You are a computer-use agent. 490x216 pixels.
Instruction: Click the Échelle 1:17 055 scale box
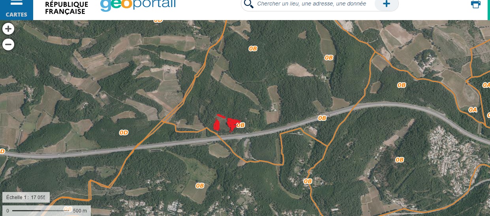[26, 197]
